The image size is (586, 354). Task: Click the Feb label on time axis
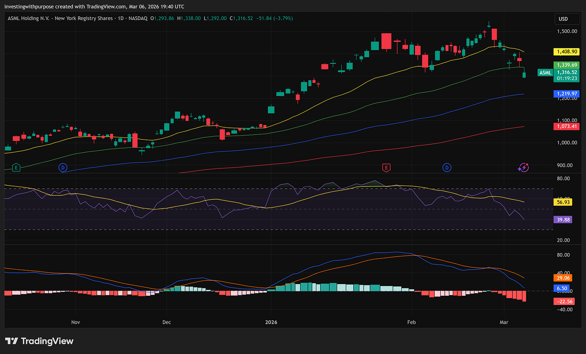click(x=411, y=322)
